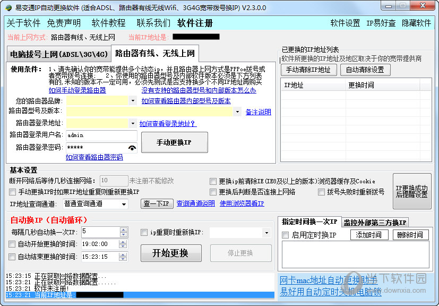439x306 pixels.
Task: Select 路由器有线、无线上网 tab
Action: tap(155, 53)
